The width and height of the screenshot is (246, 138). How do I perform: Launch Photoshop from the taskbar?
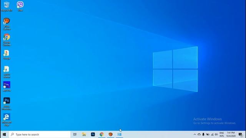click(x=93, y=135)
